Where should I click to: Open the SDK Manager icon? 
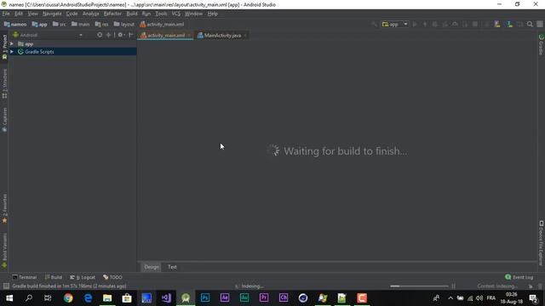pos(509,25)
